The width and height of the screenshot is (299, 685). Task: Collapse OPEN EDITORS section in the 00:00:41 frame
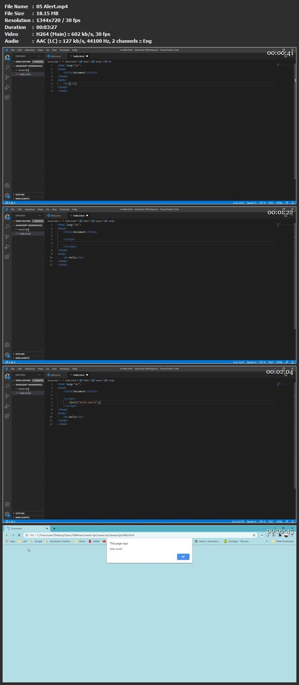click(28, 62)
